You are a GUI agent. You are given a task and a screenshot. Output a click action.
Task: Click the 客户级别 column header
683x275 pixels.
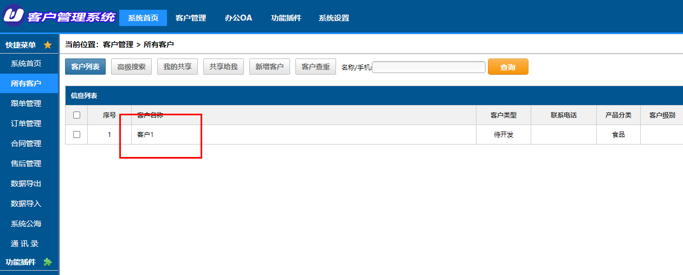[x=662, y=115]
